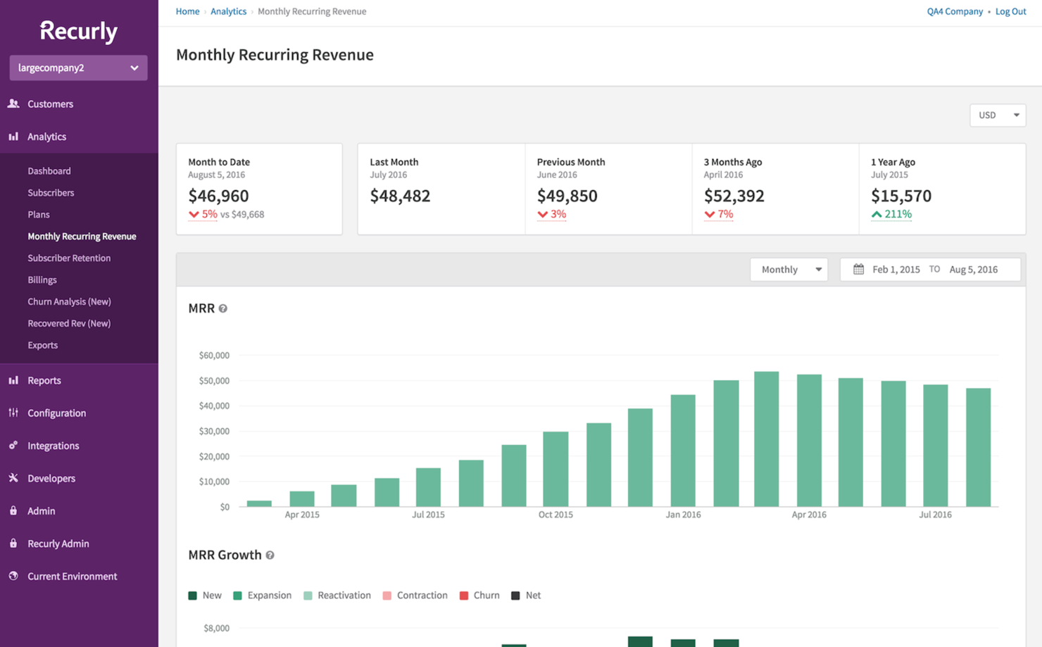Click the Current Environment globe icon
Image resolution: width=1042 pixels, height=647 pixels.
(x=13, y=576)
